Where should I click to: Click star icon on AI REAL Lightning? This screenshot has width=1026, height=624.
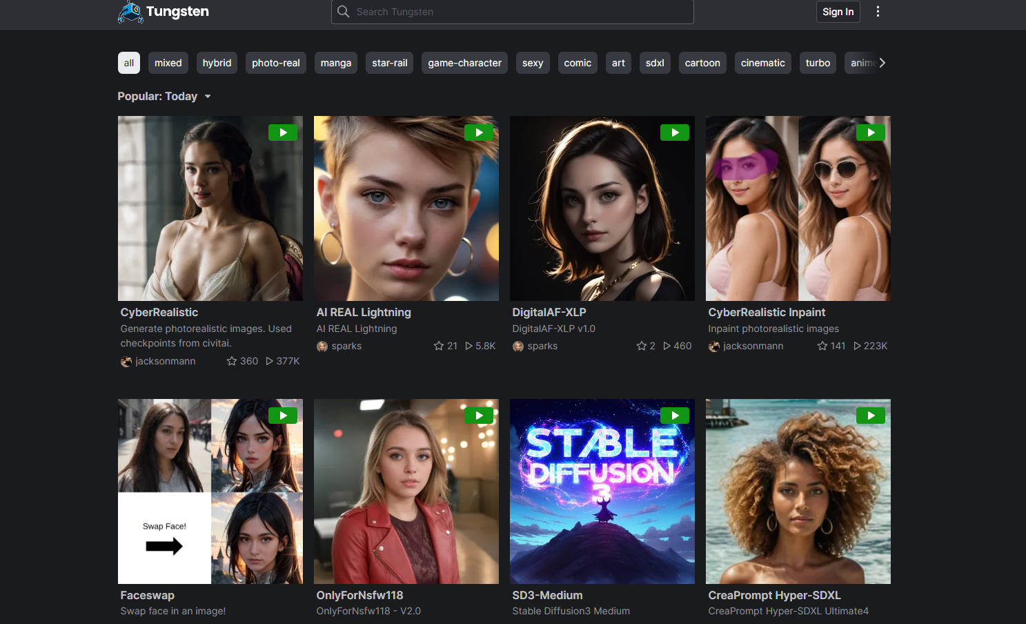tap(438, 346)
